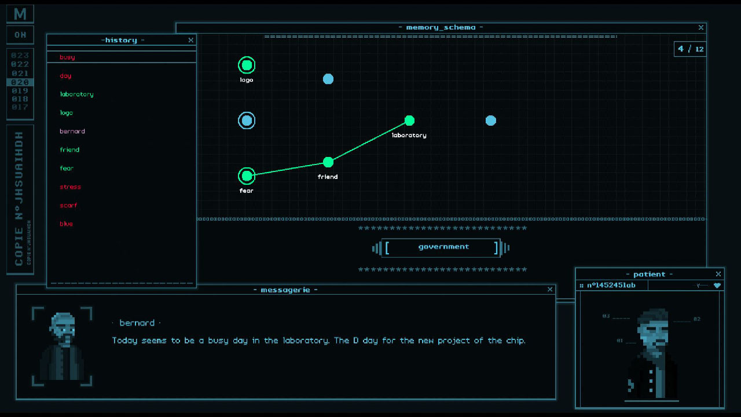Toggle the ON switch below the M emblem

click(x=20, y=35)
